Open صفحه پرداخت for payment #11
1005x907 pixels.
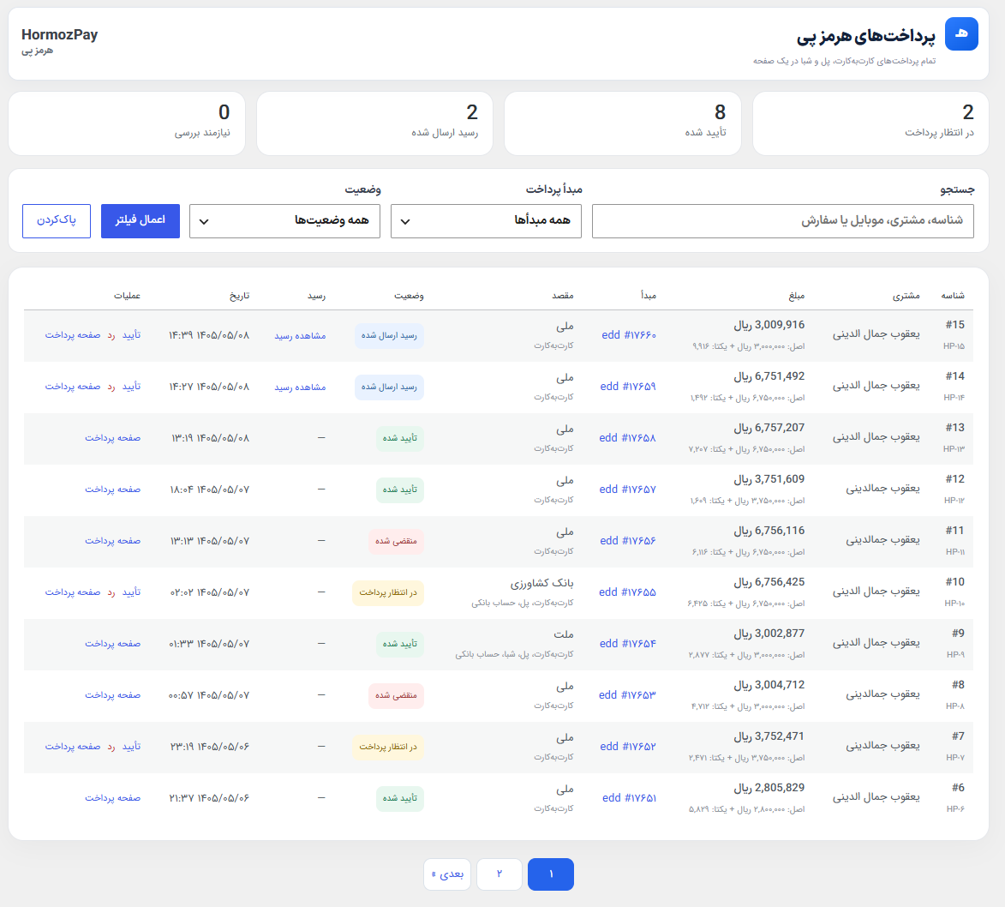point(113,541)
